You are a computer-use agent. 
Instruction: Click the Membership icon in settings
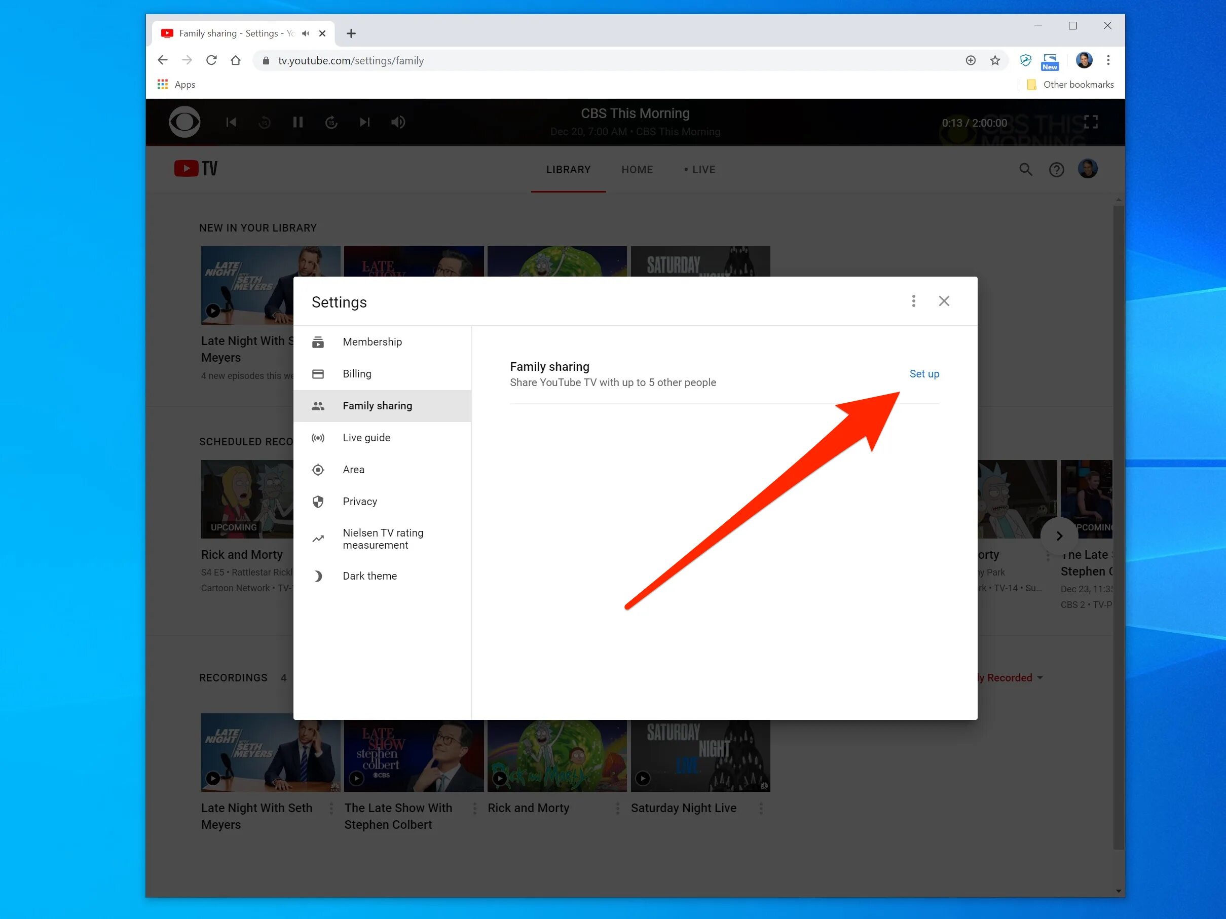click(318, 342)
